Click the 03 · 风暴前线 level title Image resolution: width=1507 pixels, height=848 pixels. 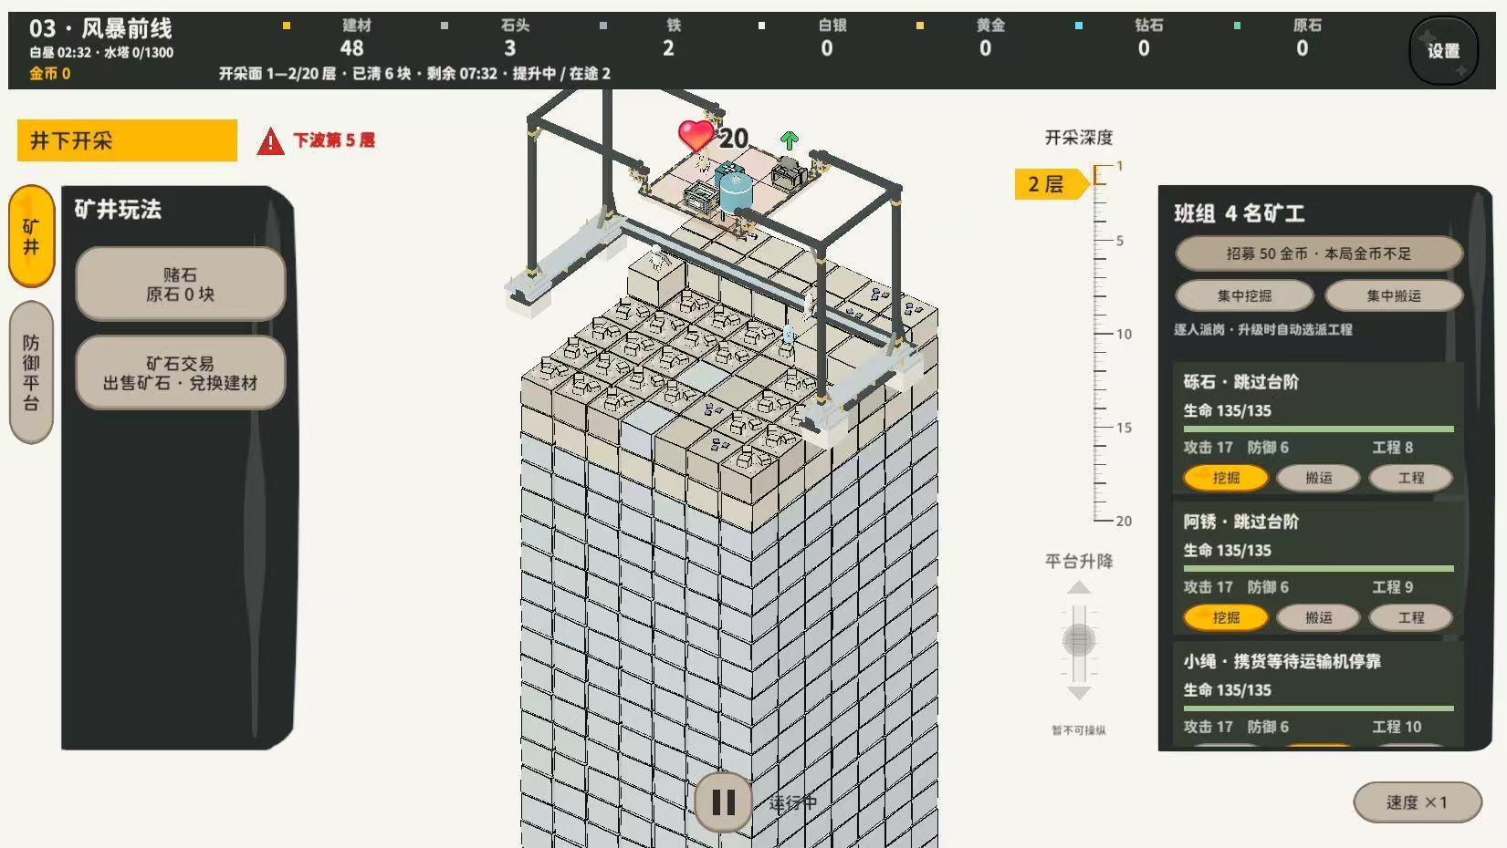100,29
